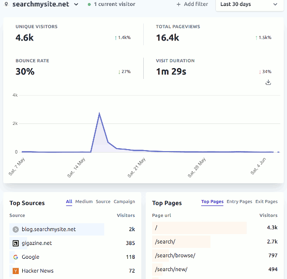Click the 4.3k visitors value for root page
This screenshot has width=287, height=279.
click(x=272, y=228)
